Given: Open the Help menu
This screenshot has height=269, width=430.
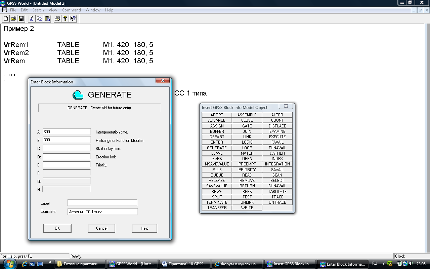Looking at the screenshot, I should pos(109,10).
